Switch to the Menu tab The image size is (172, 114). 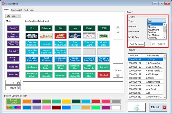pos(6,10)
